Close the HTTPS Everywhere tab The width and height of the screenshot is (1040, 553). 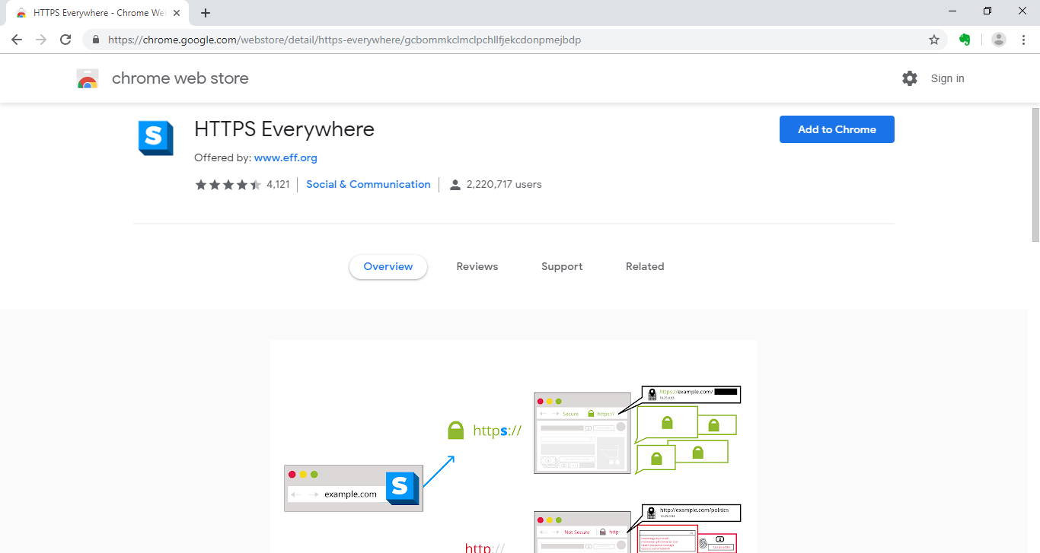coord(177,13)
